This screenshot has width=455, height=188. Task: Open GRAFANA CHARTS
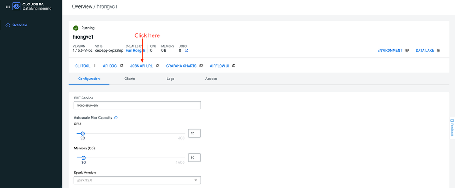pyautogui.click(x=181, y=66)
